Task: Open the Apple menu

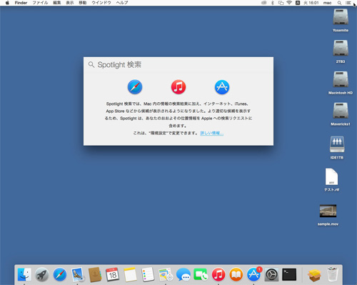Action: [x=7, y=3]
